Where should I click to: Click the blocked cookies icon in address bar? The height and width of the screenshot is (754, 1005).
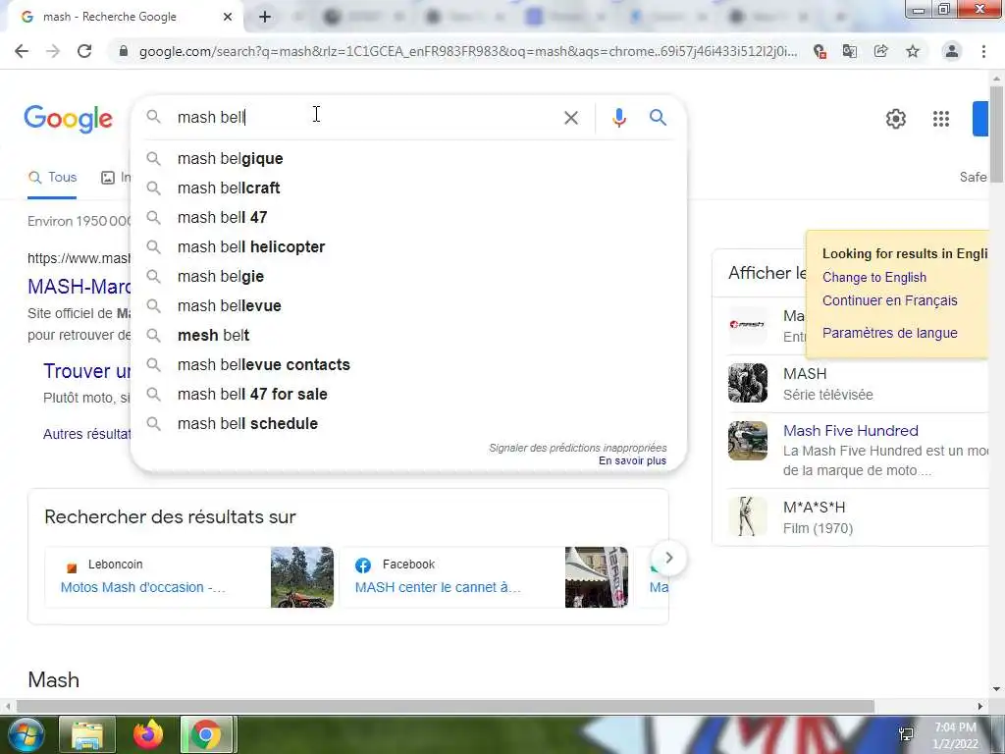(x=820, y=51)
